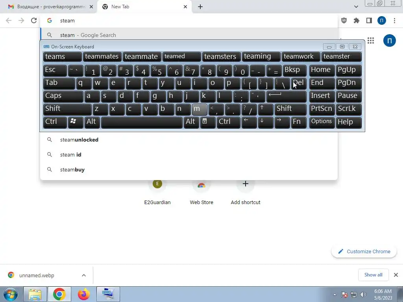
Task: Open the Google apps grid
Action: [371, 41]
